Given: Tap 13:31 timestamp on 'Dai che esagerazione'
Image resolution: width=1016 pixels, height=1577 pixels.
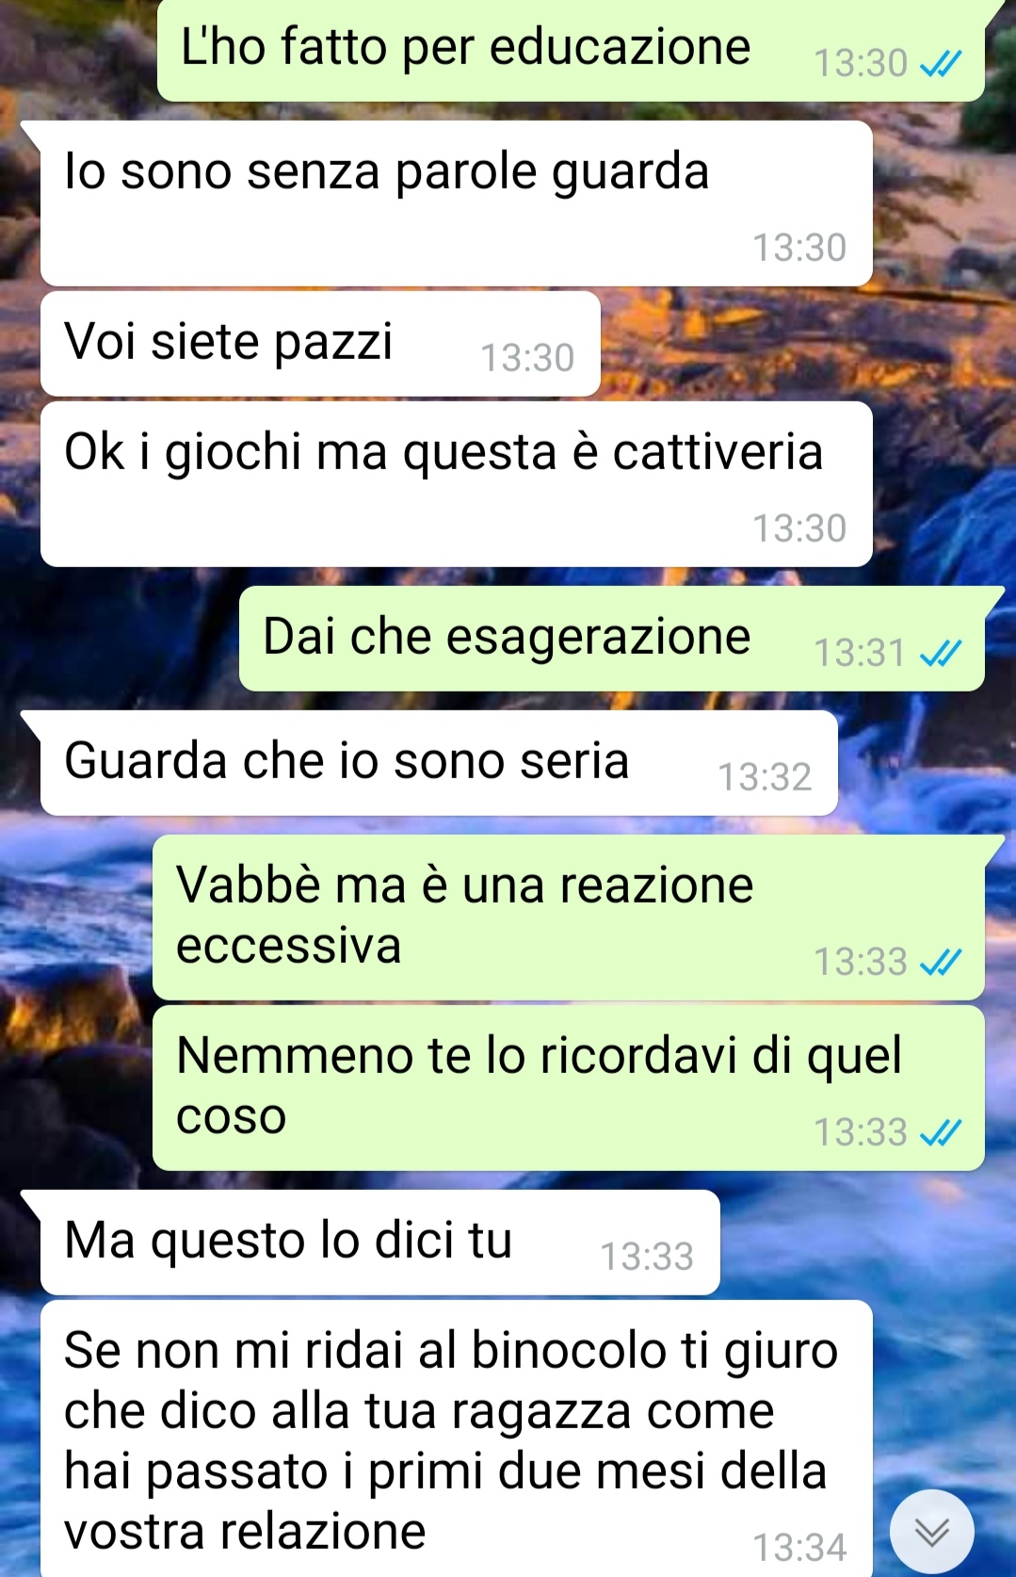Looking at the screenshot, I should click(860, 653).
